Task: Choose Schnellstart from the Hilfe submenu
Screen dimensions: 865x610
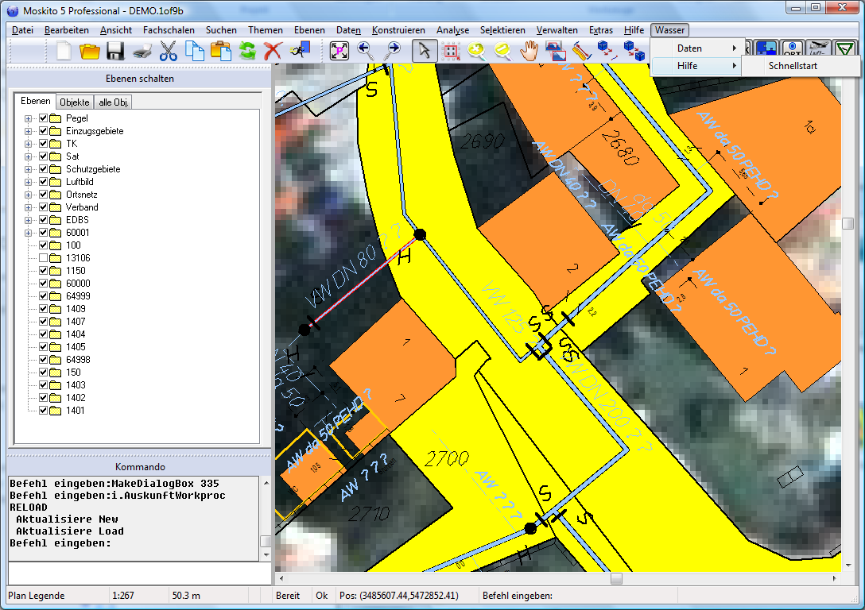Action: click(793, 66)
